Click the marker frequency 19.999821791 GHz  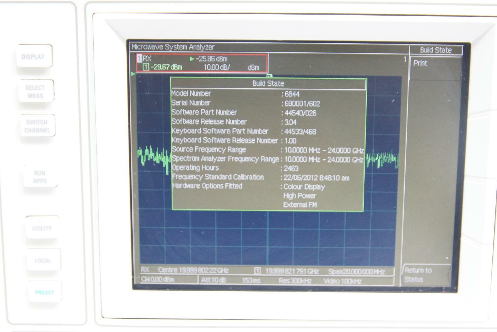[292, 271]
